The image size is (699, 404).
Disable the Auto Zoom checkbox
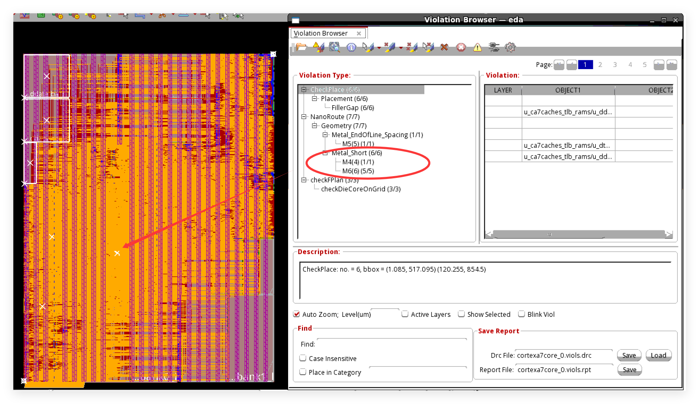pyautogui.click(x=297, y=314)
